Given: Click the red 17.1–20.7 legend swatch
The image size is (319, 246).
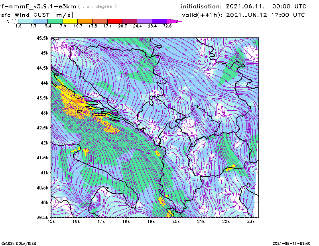Looking at the screenshot, I should click(115, 21).
